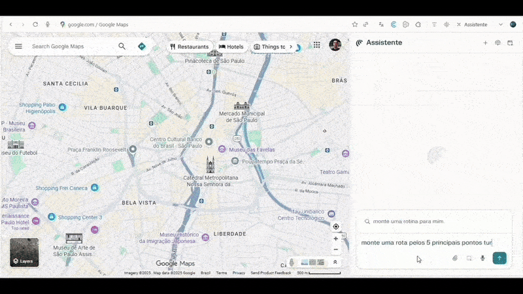The height and width of the screenshot is (294, 523).
Task: Center the map on my location
Action: [x=336, y=227]
